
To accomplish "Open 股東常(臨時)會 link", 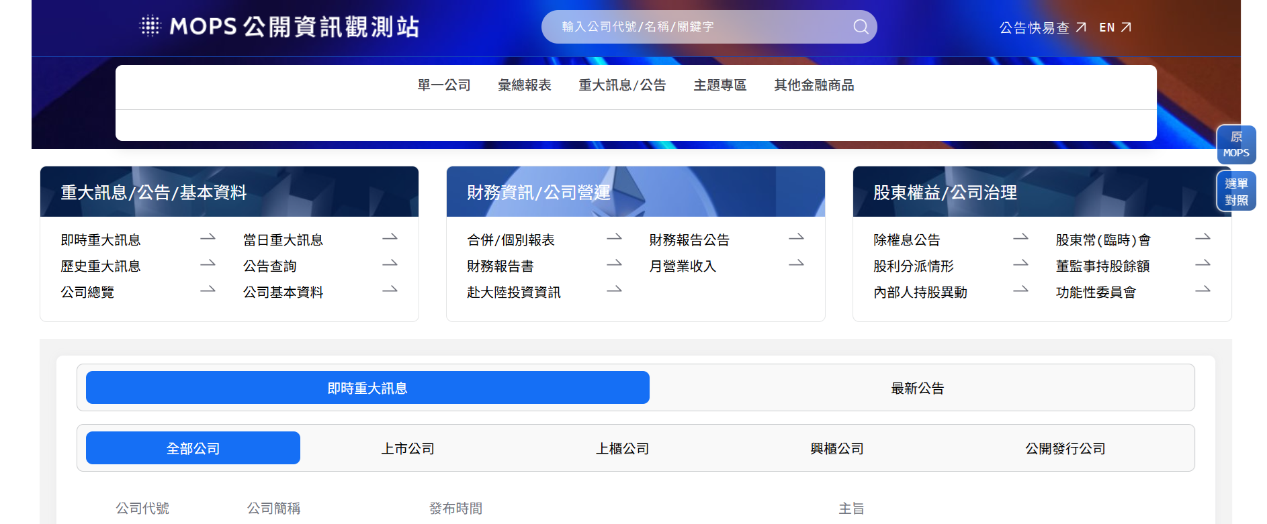I will [1103, 240].
